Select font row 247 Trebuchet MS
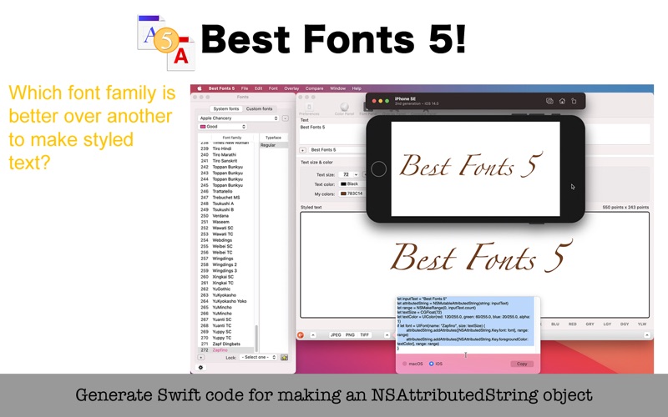Screen dimensions: 668x417 click(227, 198)
